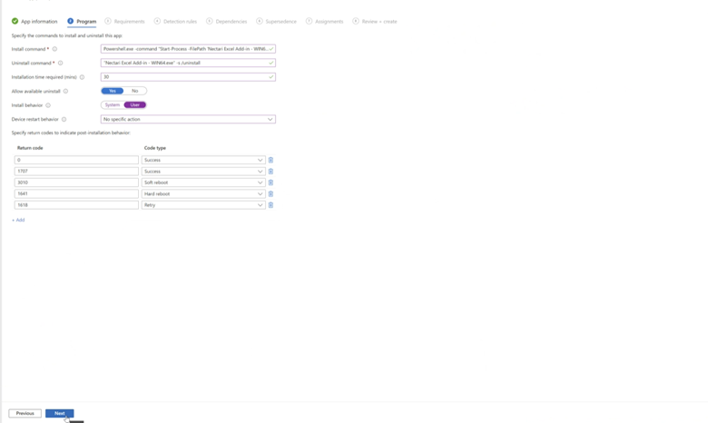The height and width of the screenshot is (423, 708).
Task: Delete the return code 0 row
Action: 270,160
